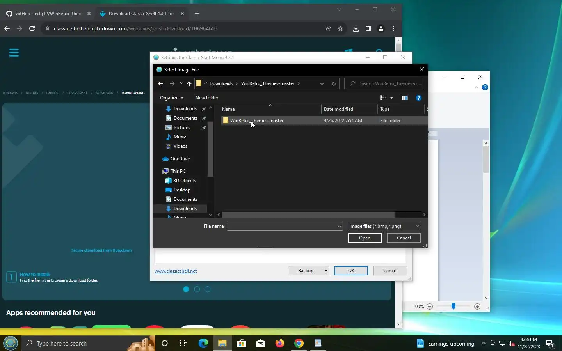
Task: Open a new browser tab
Action: tap(197, 14)
